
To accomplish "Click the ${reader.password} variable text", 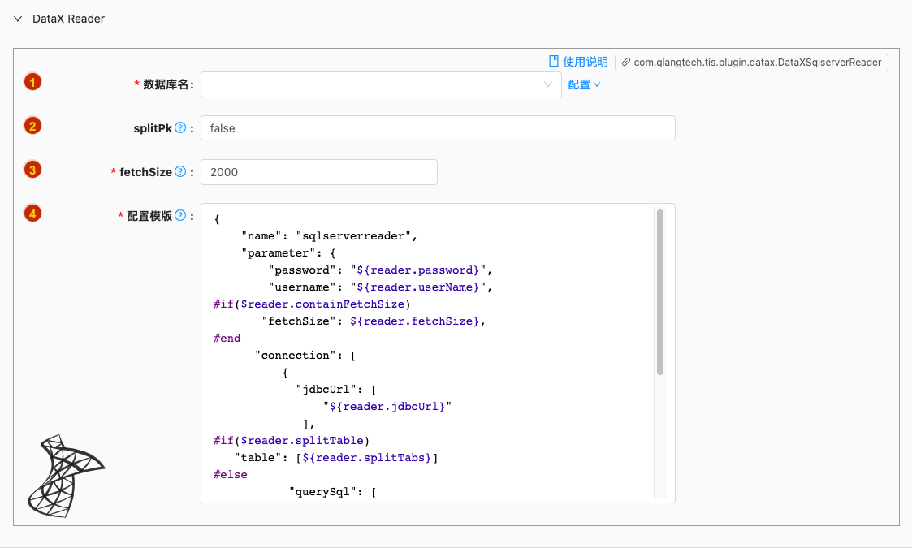I will [x=417, y=270].
